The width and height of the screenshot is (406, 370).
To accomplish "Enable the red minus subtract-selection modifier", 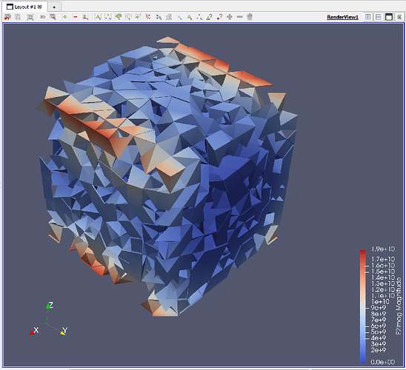I will [75, 17].
